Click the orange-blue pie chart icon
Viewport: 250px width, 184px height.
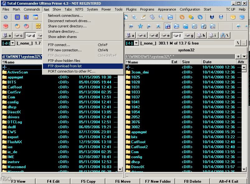click(17, 26)
